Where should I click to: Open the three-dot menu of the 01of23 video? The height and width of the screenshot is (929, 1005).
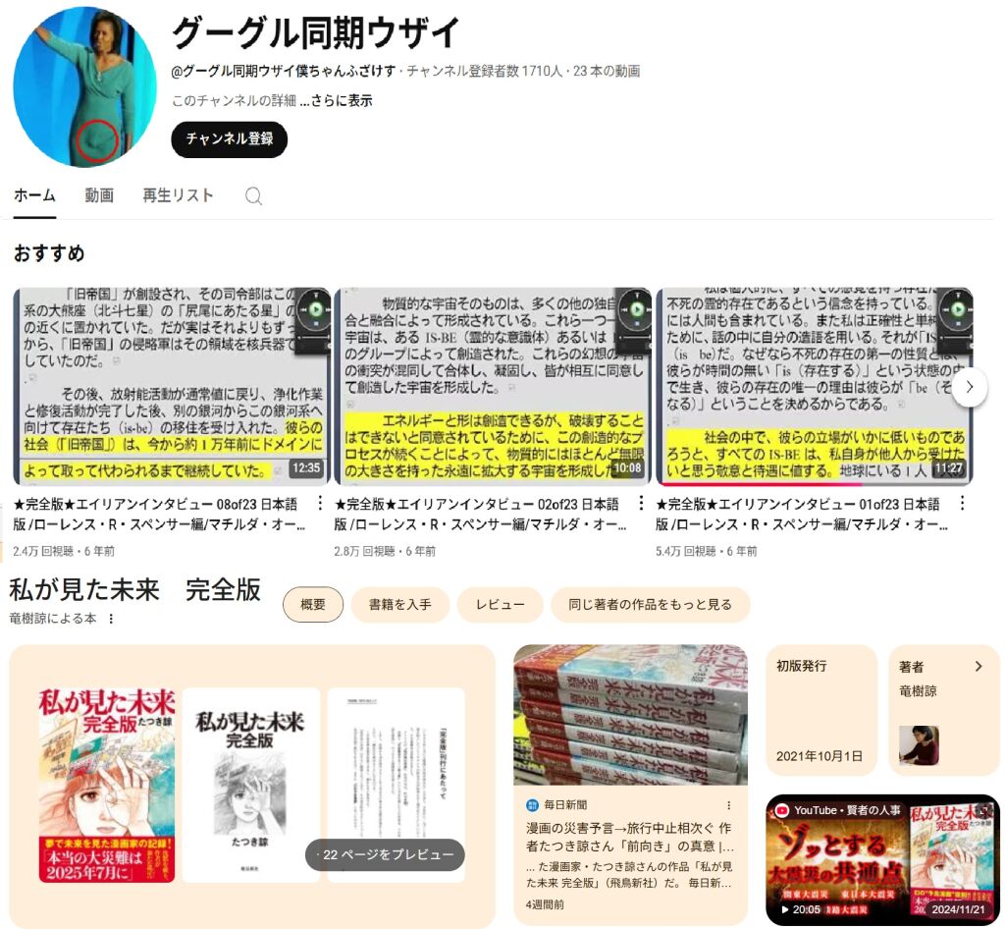tap(962, 504)
